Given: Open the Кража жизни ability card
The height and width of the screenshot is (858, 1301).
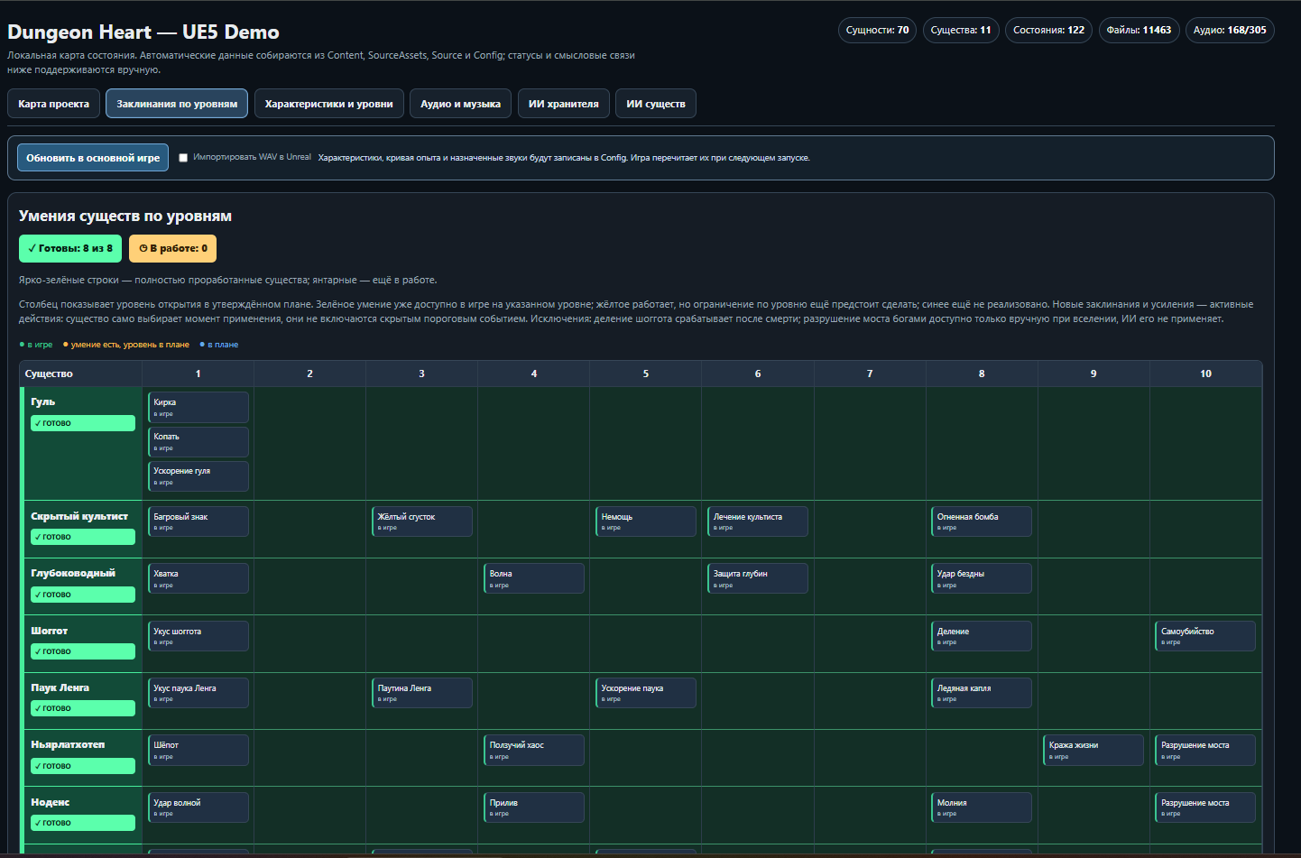Looking at the screenshot, I should click(1093, 750).
